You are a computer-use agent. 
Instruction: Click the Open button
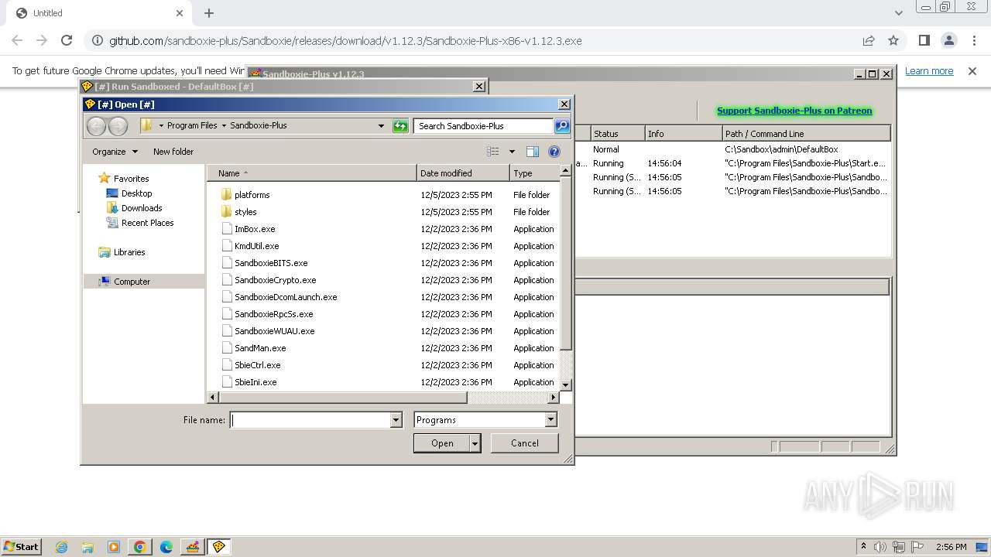point(442,443)
